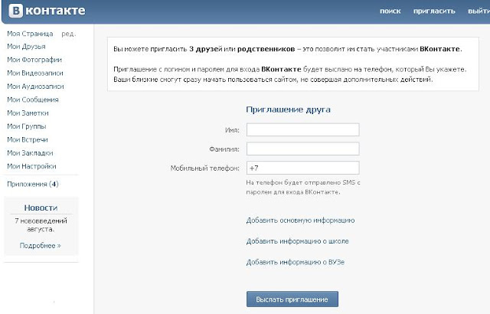Screen dimensions: 490x314
Task: Expand Добавить основную информацию
Action: [300, 221]
